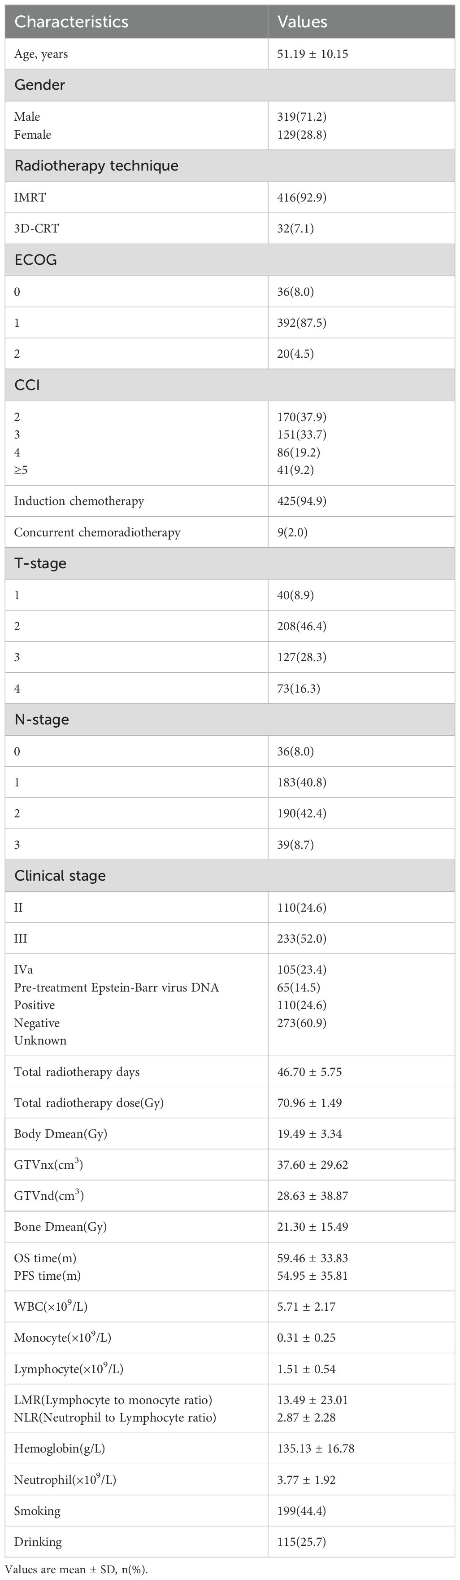Screen dimensions: 460x1580
Task: Click the CCI section header
Action: pos(27,385)
